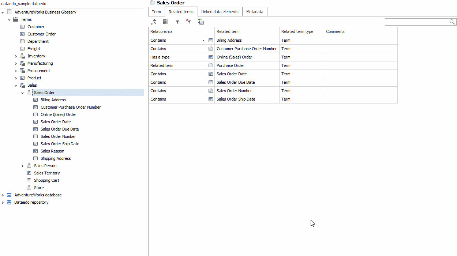The width and height of the screenshot is (457, 256).
Task: Click the magnifier icon in search box
Action: click(452, 22)
